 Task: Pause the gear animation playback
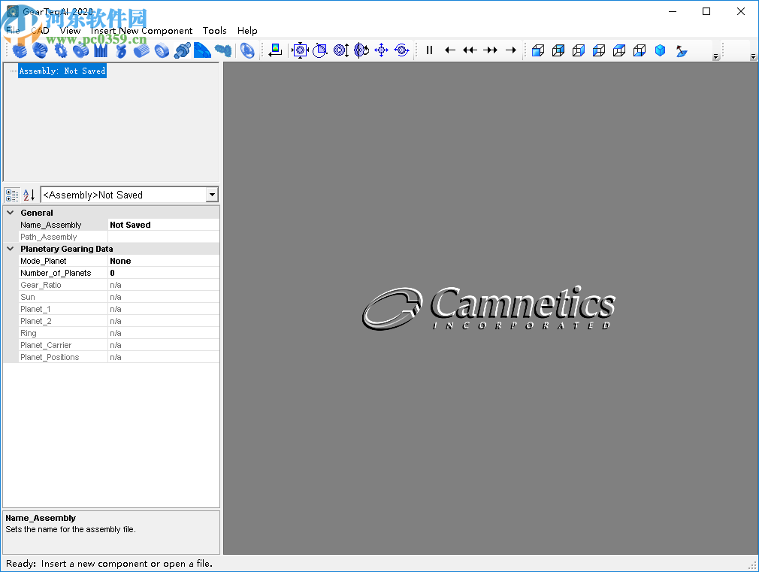pos(428,50)
